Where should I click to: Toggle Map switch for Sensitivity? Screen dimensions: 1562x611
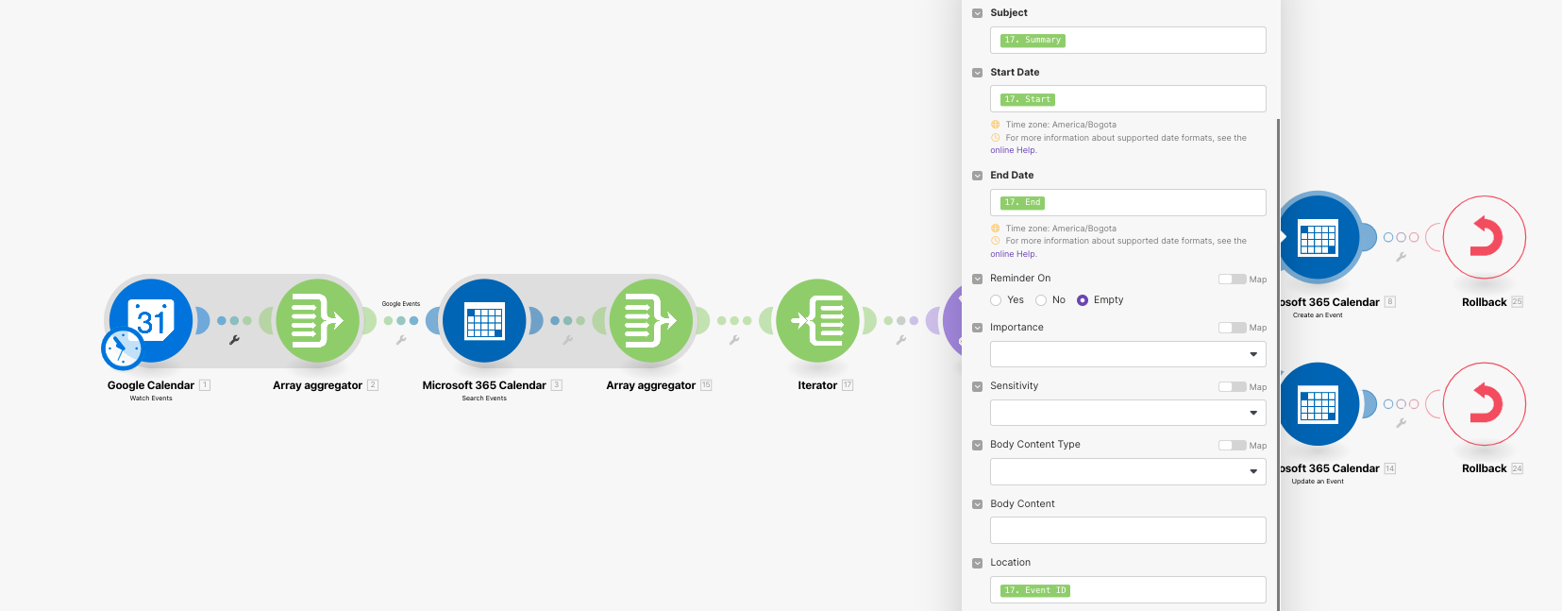pyautogui.click(x=1232, y=386)
